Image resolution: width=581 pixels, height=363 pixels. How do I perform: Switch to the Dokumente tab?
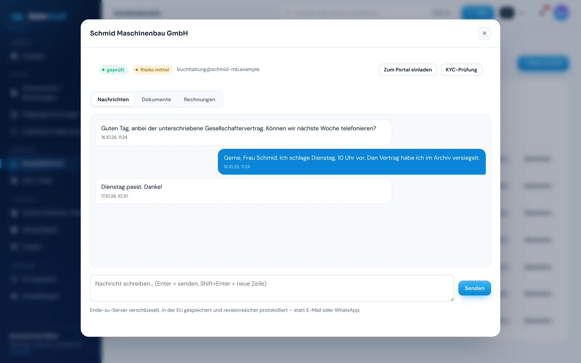click(156, 99)
